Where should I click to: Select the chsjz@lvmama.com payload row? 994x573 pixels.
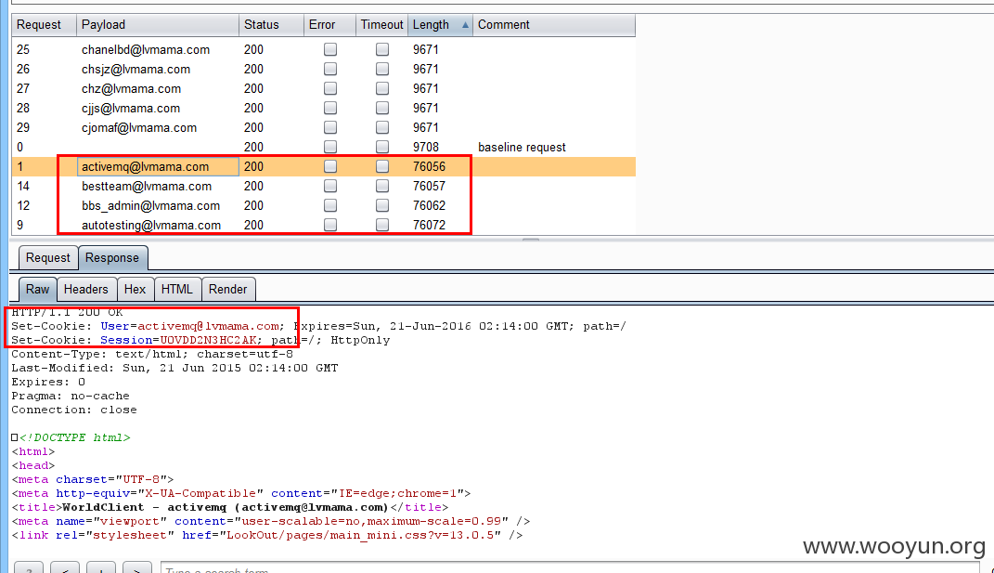coord(323,69)
